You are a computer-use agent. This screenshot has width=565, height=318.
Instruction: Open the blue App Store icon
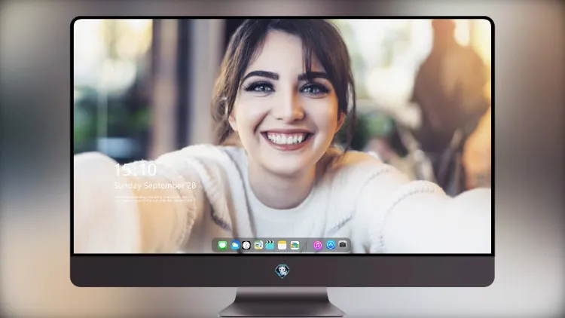[331, 245]
